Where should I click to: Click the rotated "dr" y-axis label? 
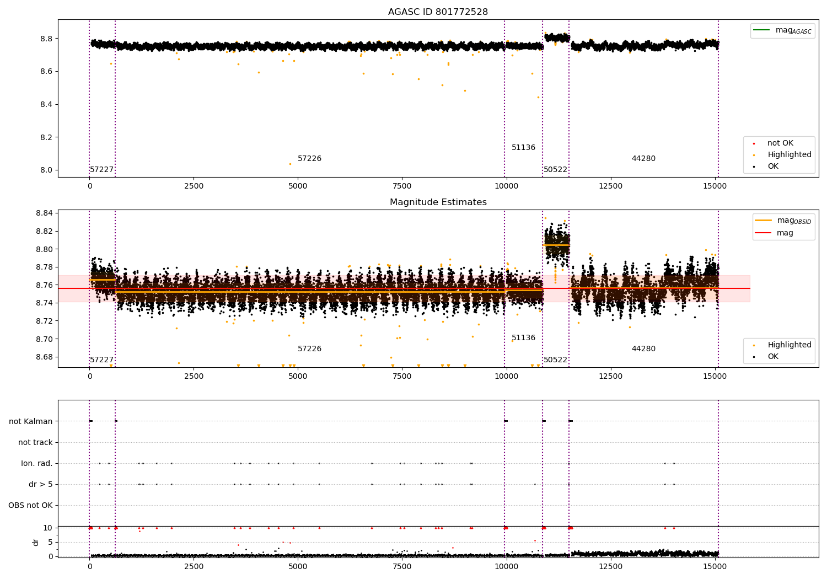pos(36,542)
